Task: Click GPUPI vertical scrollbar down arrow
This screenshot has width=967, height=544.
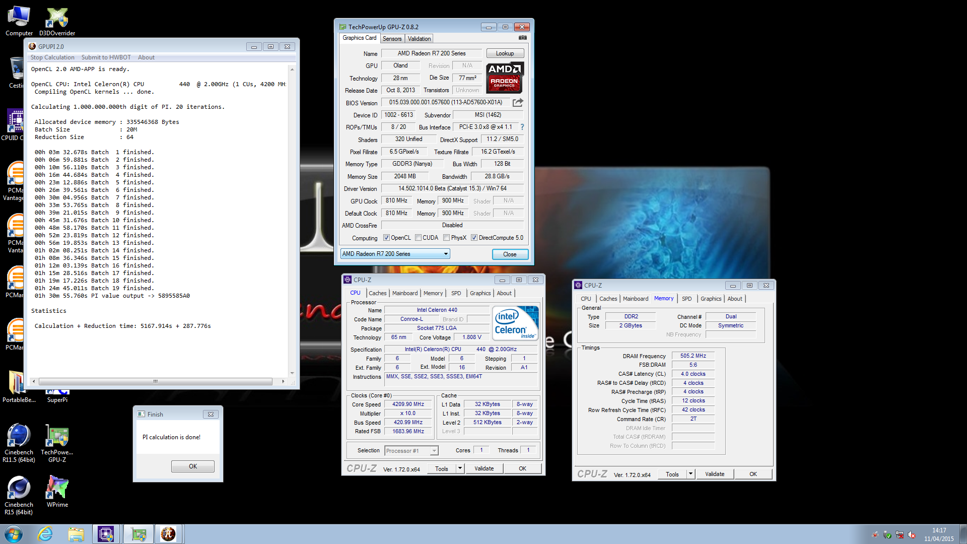Action: pos(292,373)
